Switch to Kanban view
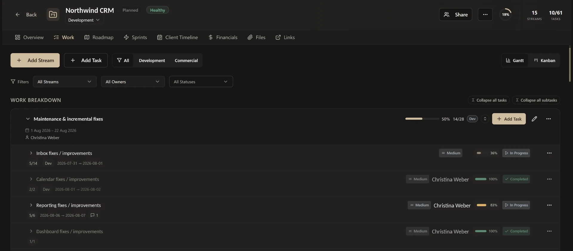 point(545,60)
